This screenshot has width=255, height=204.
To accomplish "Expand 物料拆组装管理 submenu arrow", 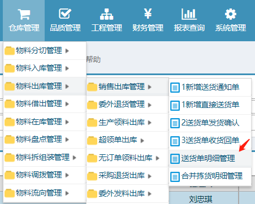I will (75, 158).
